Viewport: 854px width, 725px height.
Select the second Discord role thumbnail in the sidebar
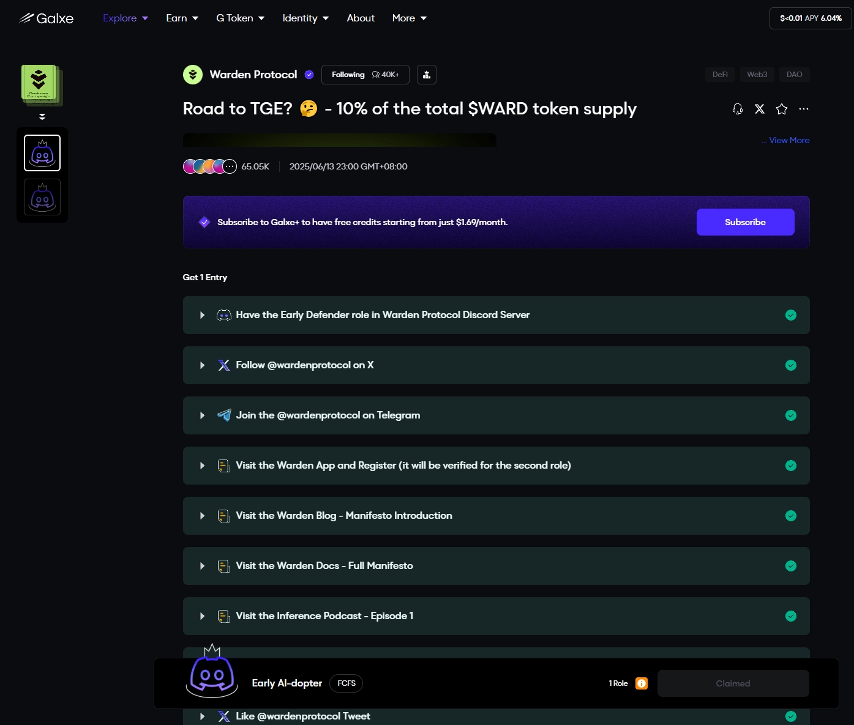[x=42, y=197]
